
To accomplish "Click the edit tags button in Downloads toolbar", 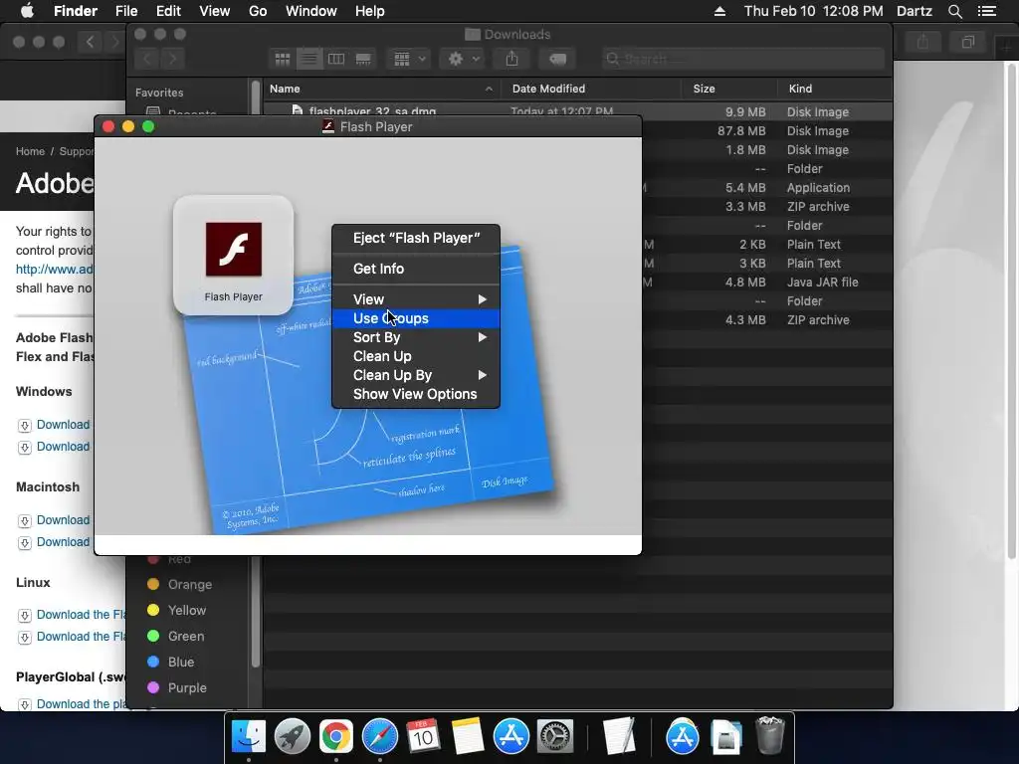I will (x=557, y=59).
